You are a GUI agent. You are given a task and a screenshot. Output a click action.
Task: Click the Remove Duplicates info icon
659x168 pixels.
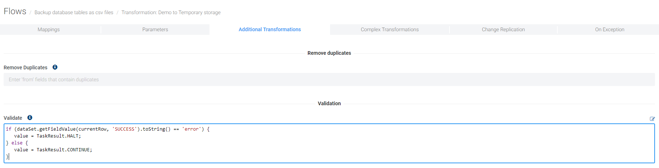click(55, 67)
